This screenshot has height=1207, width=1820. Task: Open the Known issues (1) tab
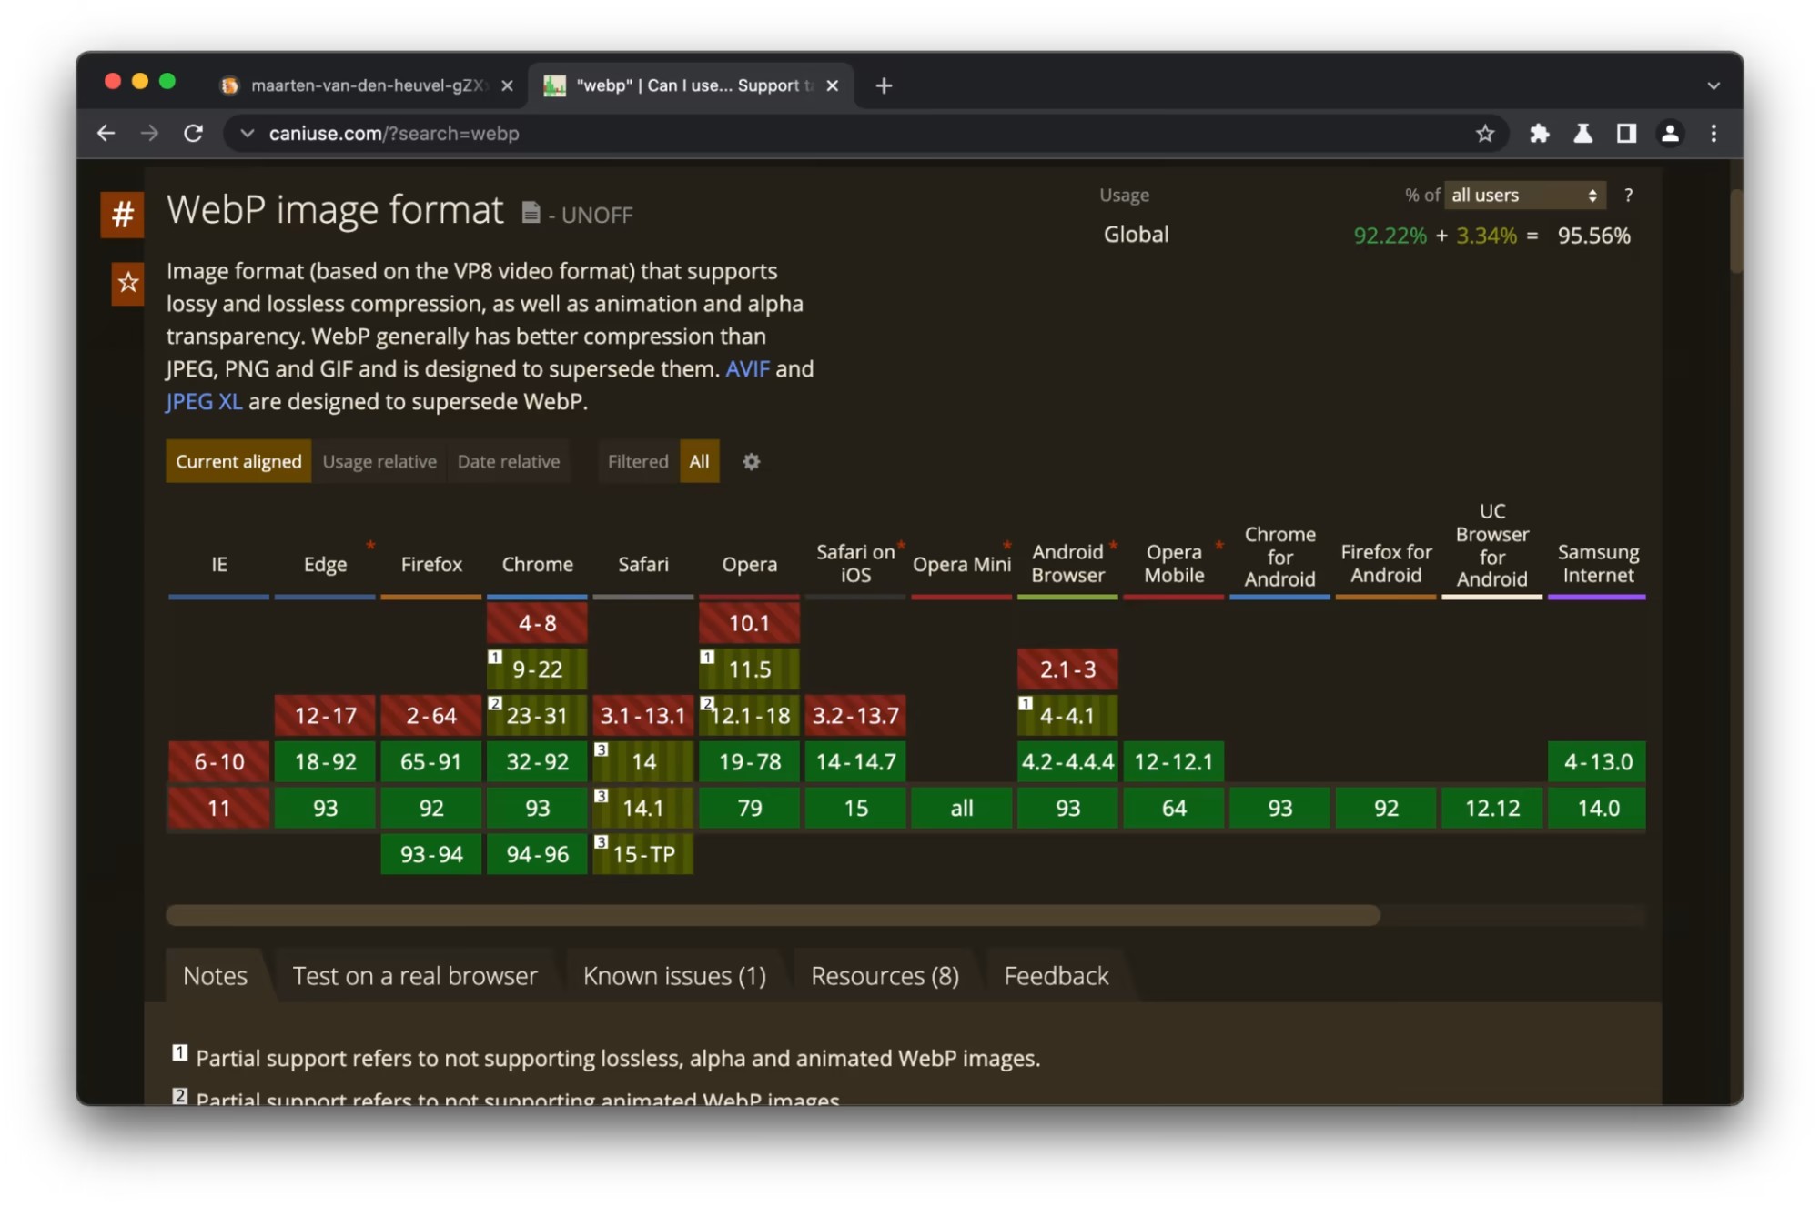(674, 976)
